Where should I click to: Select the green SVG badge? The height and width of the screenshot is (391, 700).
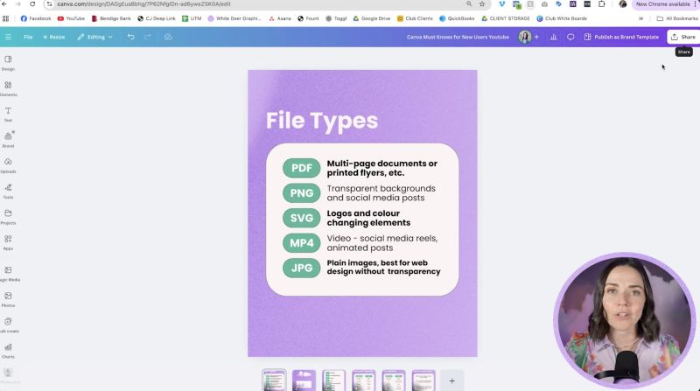(301, 219)
